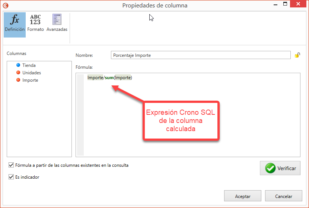
Task: Click the padlock icon beside Nombre field
Action: pos(297,55)
